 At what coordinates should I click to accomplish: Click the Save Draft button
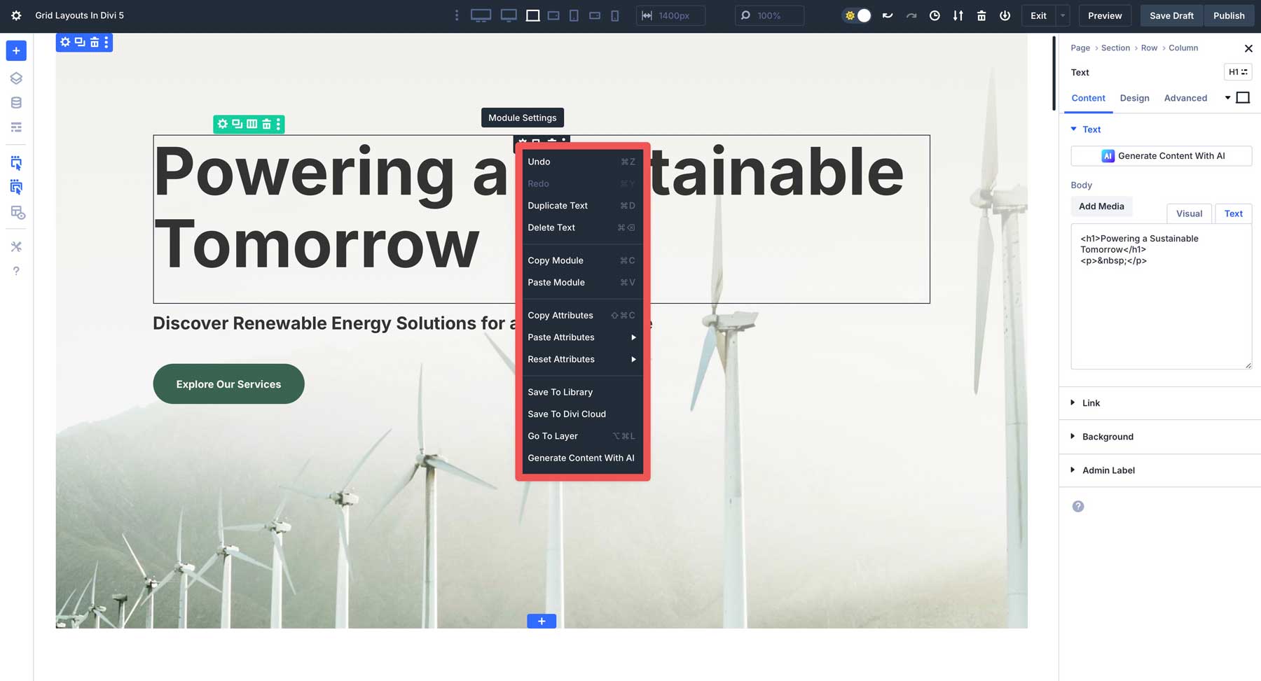(1171, 15)
